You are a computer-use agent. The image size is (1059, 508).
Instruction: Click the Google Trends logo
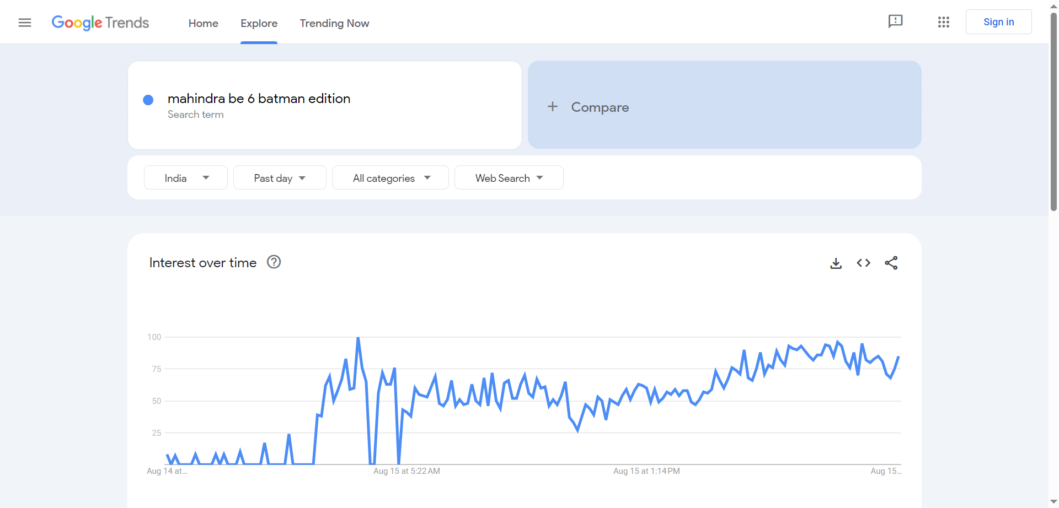coord(100,23)
